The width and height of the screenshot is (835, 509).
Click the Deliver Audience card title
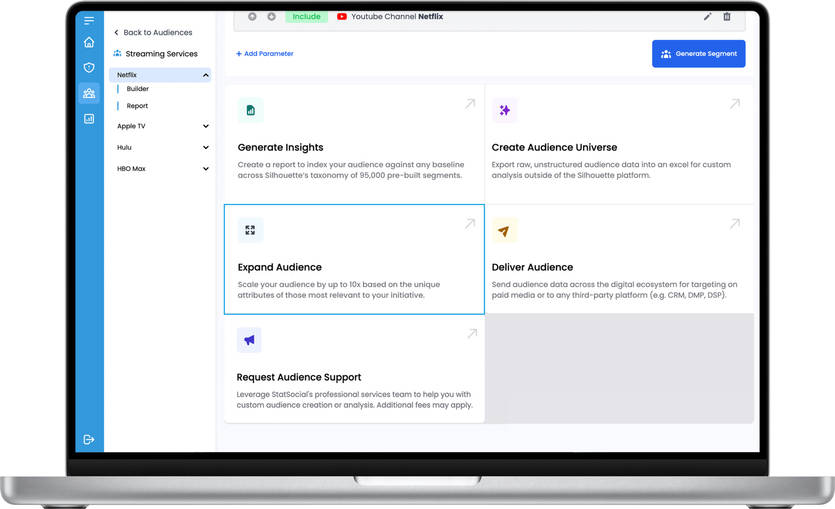532,267
